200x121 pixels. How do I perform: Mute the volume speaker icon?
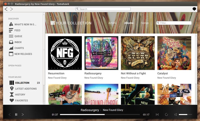(175, 115)
